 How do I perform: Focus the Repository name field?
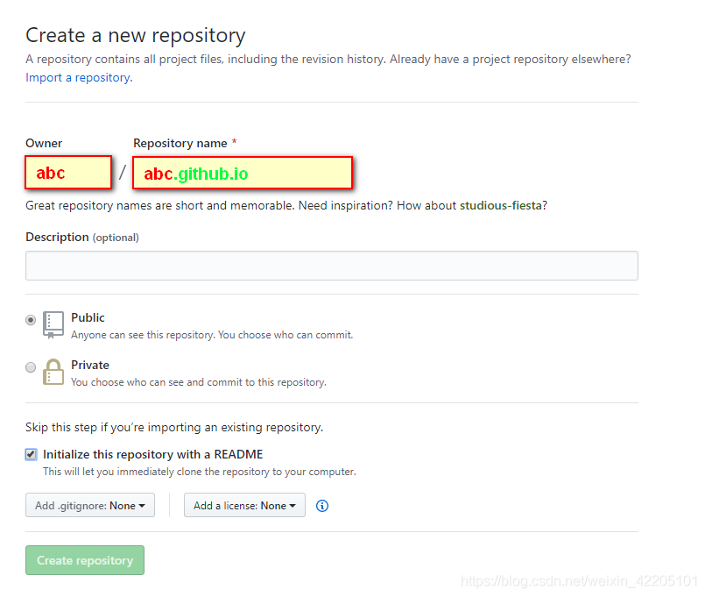point(243,173)
